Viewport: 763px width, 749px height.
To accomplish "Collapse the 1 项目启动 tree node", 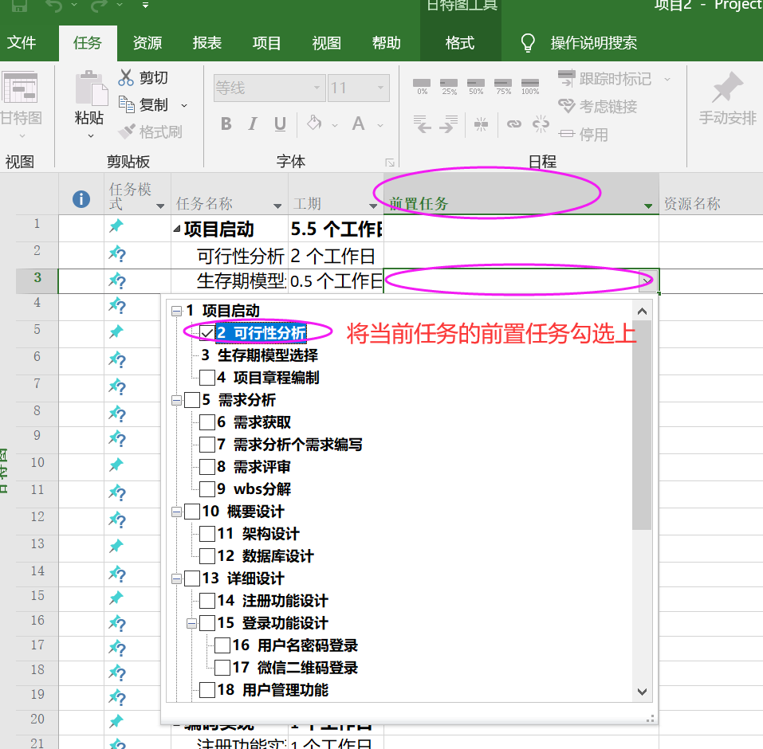I will click(177, 311).
